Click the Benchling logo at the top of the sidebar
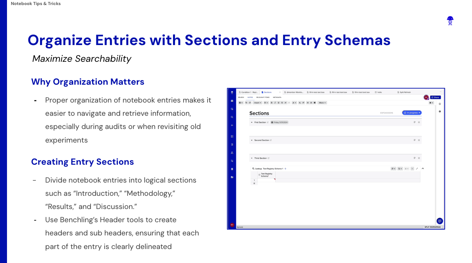This screenshot has height=263, width=472. click(x=232, y=93)
